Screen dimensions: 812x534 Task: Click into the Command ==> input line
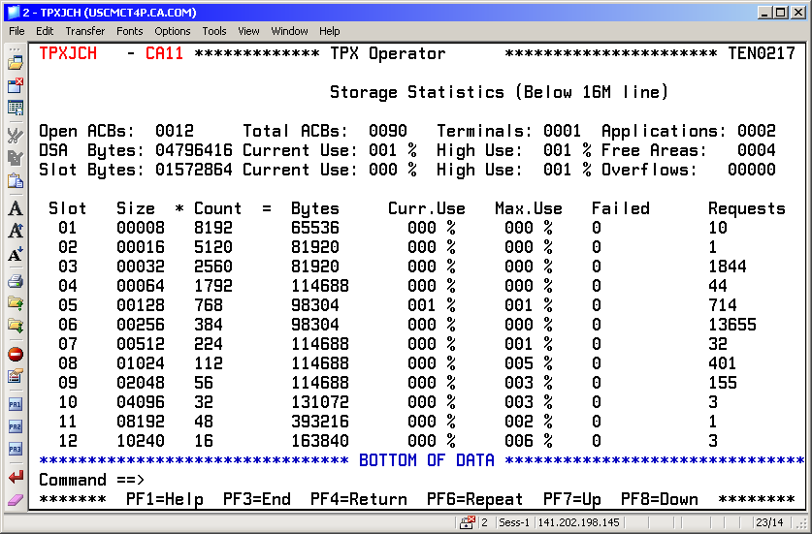pyautogui.click(x=388, y=481)
